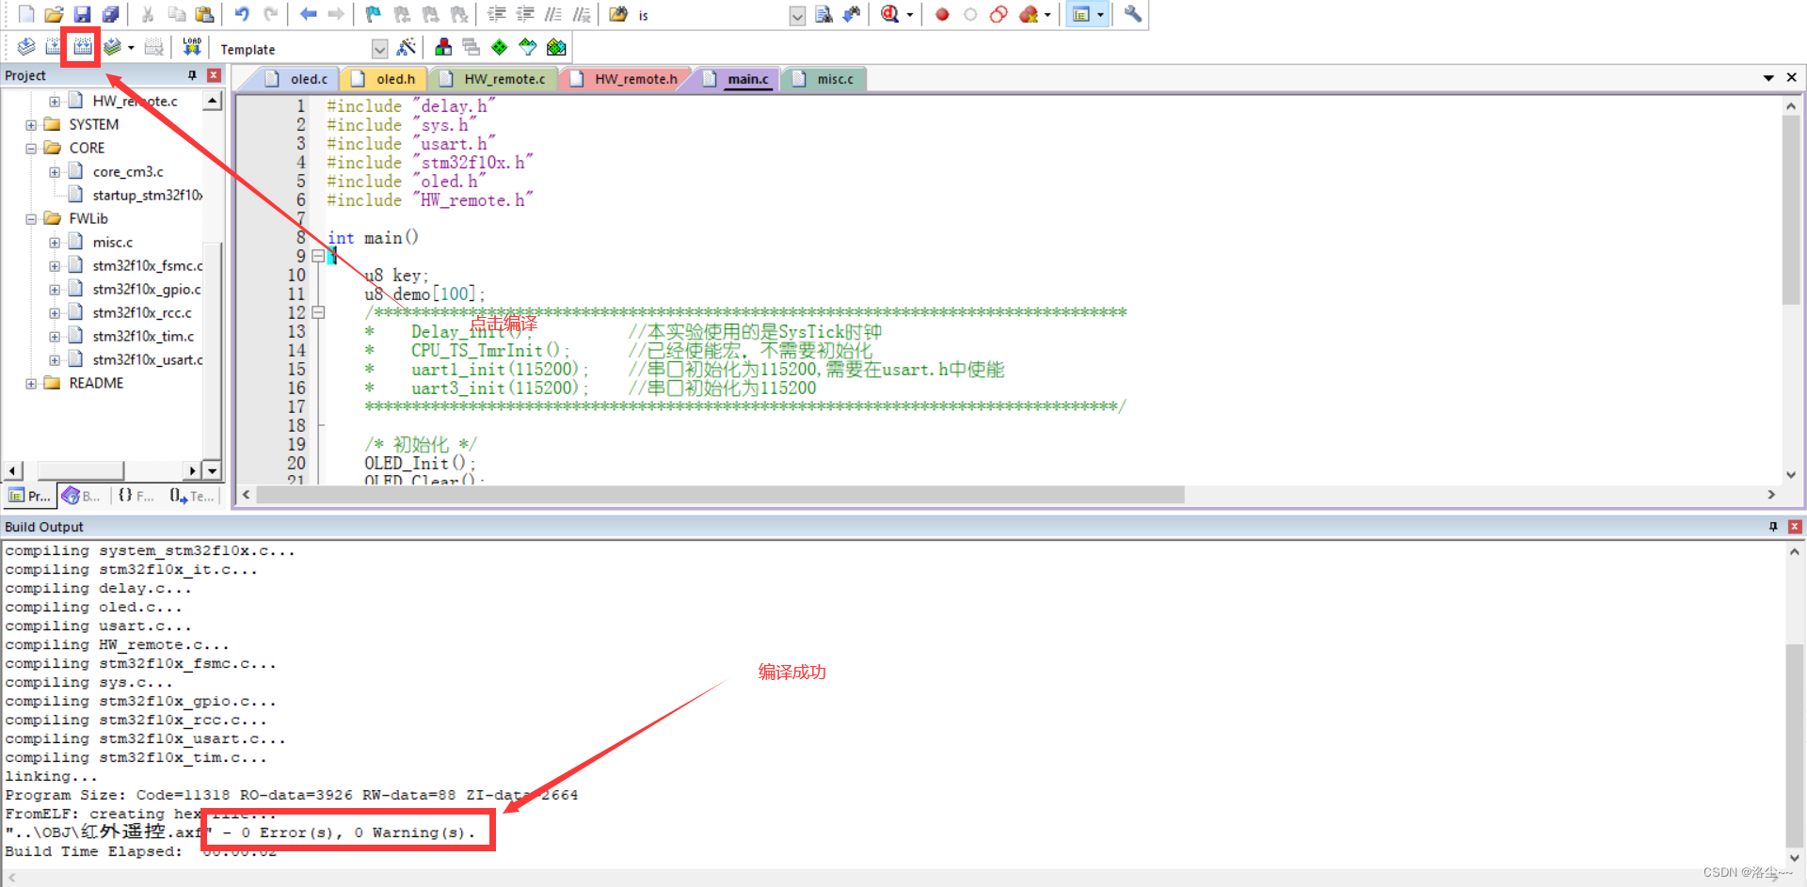Click the editor vertical scrollbar thumb
Viewport: 1807px width, 887px height.
pyautogui.click(x=1790, y=210)
